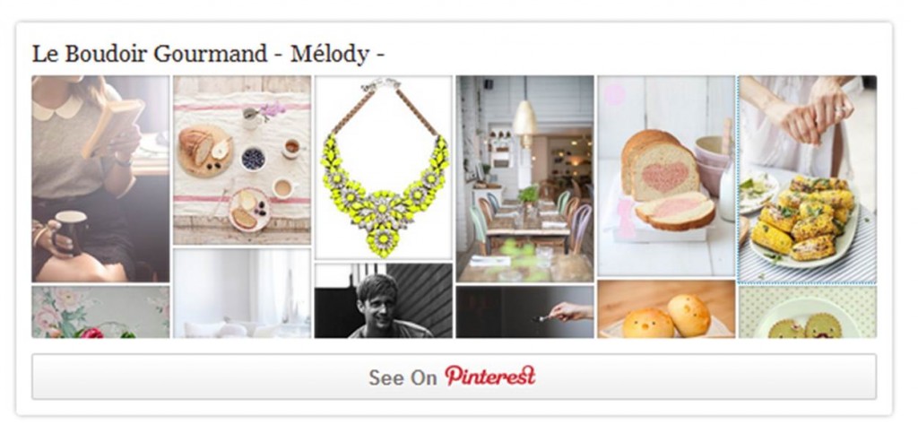Select the chick-shaped bread rolls pin
The height and width of the screenshot is (433, 918).
(x=666, y=309)
